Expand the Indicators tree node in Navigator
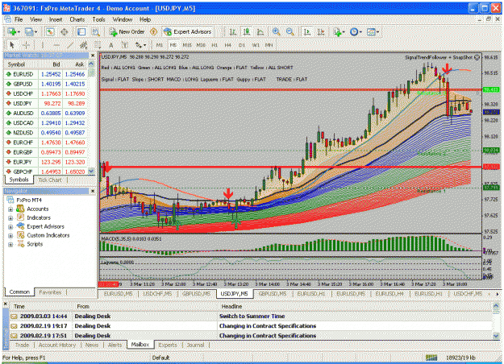Screen dimensions: 504x364 (x=10, y=218)
